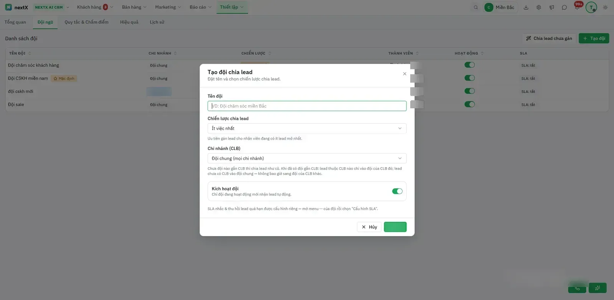Expand the Marketing menu
Viewport: 614px width, 300px height.
(x=168, y=7)
